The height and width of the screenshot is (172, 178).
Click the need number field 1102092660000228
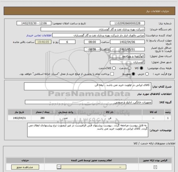[x=127, y=23]
